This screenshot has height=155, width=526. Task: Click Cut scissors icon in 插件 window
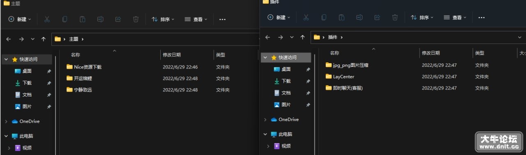[306, 17]
